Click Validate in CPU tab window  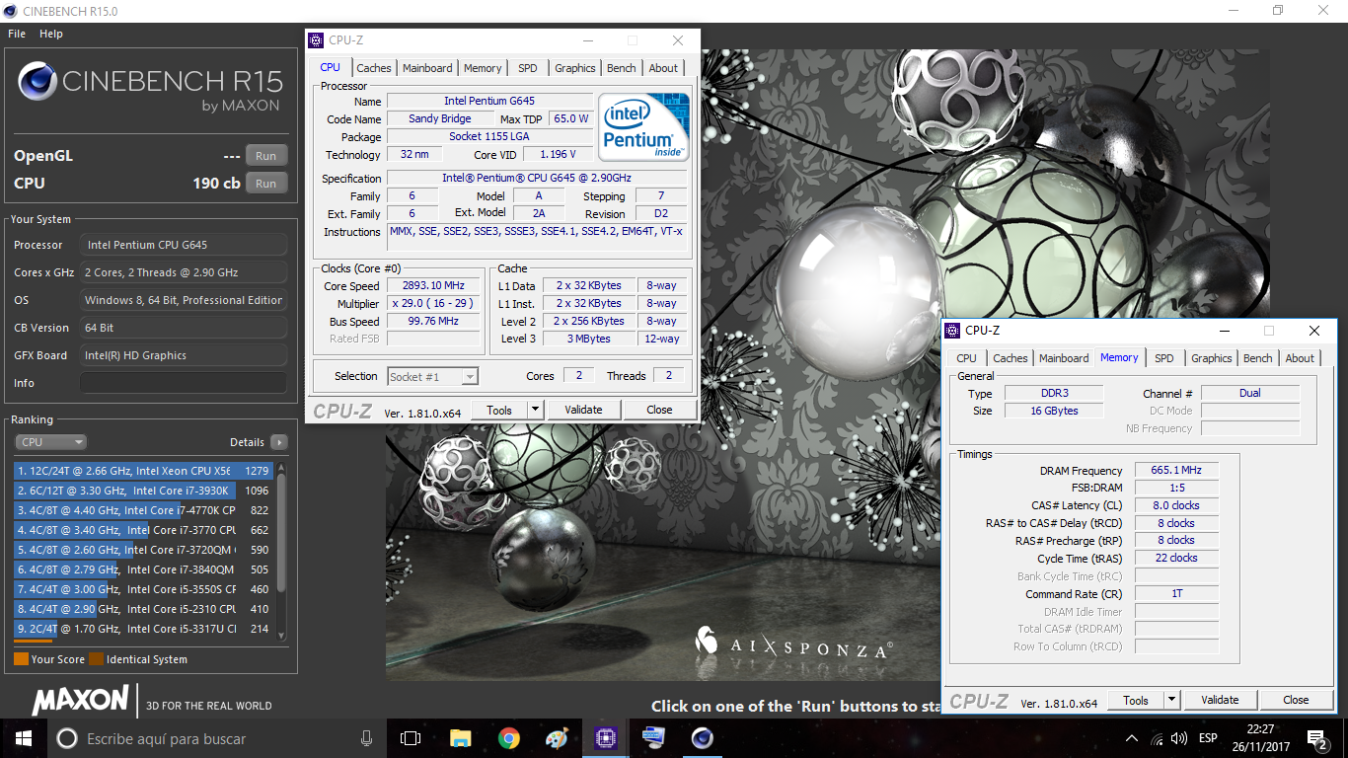point(583,410)
